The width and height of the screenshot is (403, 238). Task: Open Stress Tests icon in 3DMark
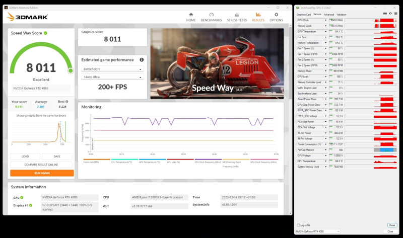tap(237, 15)
